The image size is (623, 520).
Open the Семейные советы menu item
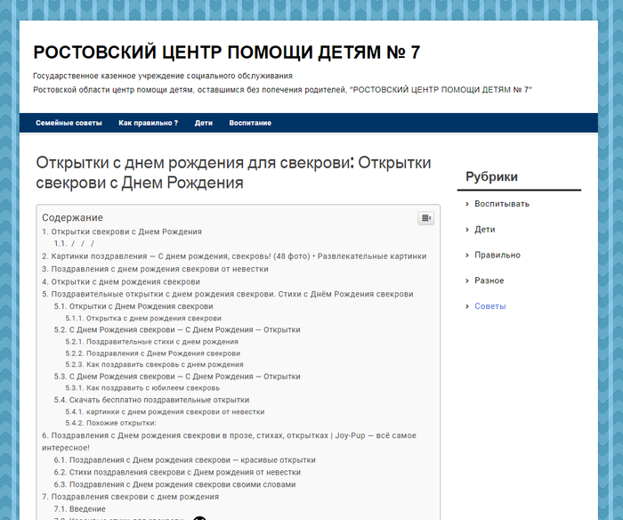tap(69, 123)
